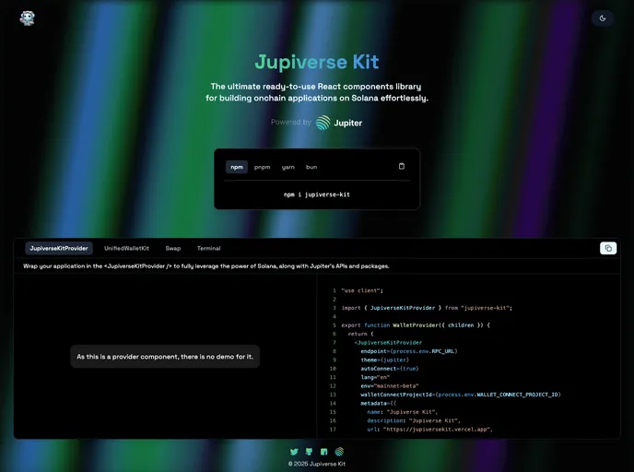Switch to the bun tab
Viewport: 634px width, 472px height.
[311, 167]
